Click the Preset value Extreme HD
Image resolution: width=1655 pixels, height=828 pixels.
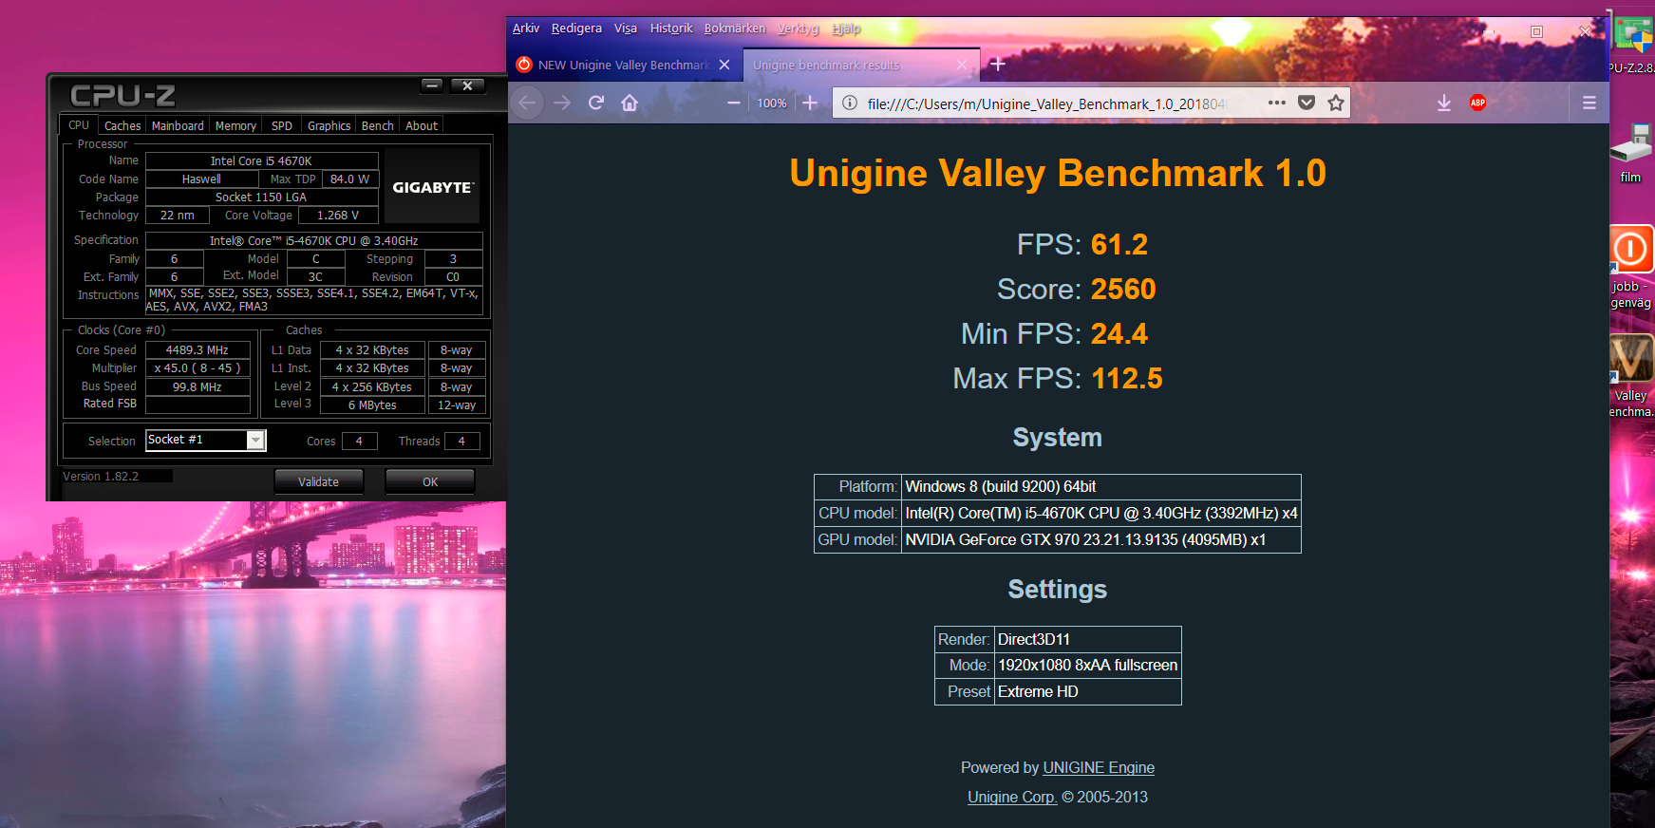[x=1087, y=691]
